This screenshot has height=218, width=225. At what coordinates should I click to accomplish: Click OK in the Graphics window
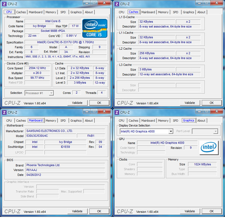click(x=211, y=211)
